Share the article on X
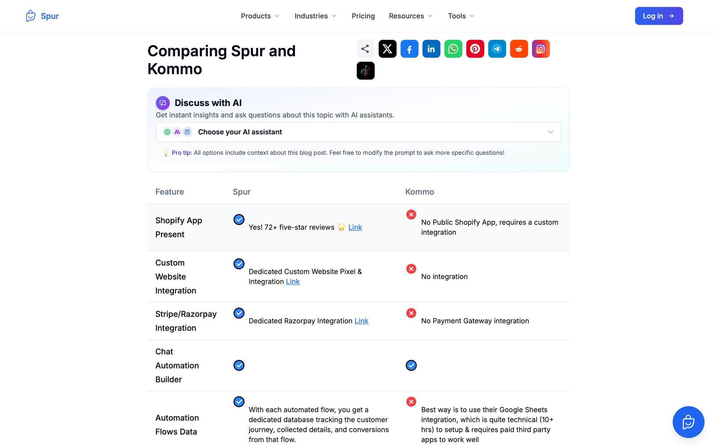 click(387, 48)
